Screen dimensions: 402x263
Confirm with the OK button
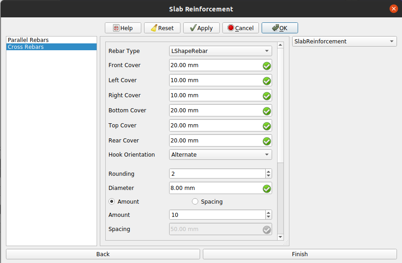280,28
